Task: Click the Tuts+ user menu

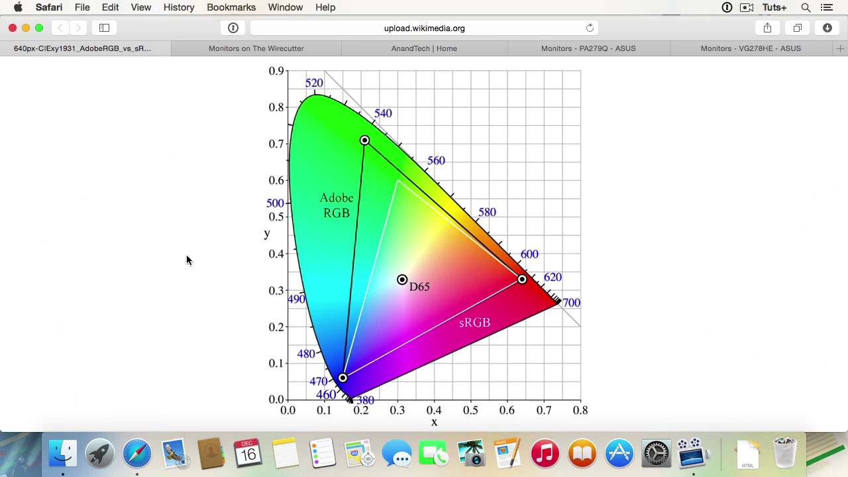Action: click(774, 7)
